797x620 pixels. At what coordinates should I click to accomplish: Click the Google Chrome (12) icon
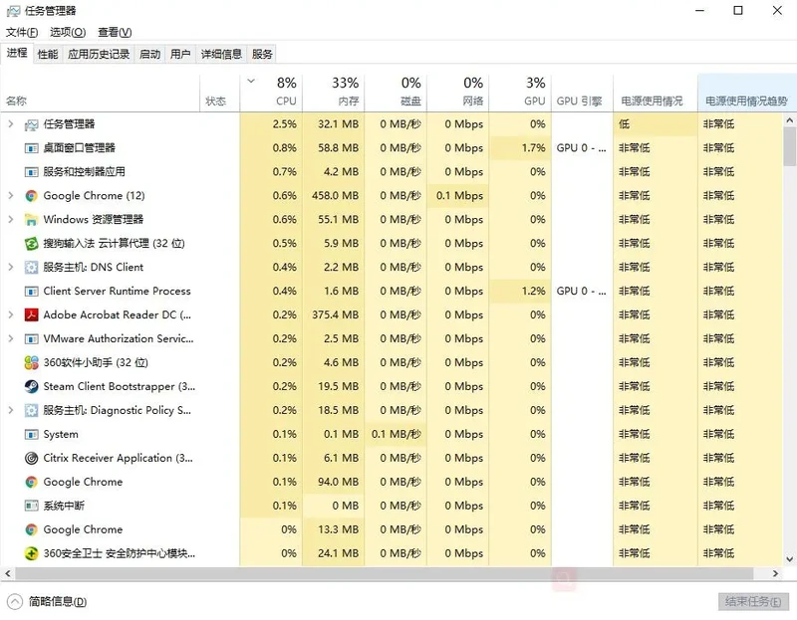tap(31, 196)
